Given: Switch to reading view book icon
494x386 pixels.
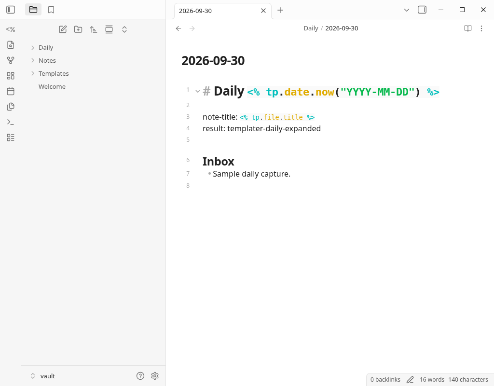Looking at the screenshot, I should tap(468, 28).
